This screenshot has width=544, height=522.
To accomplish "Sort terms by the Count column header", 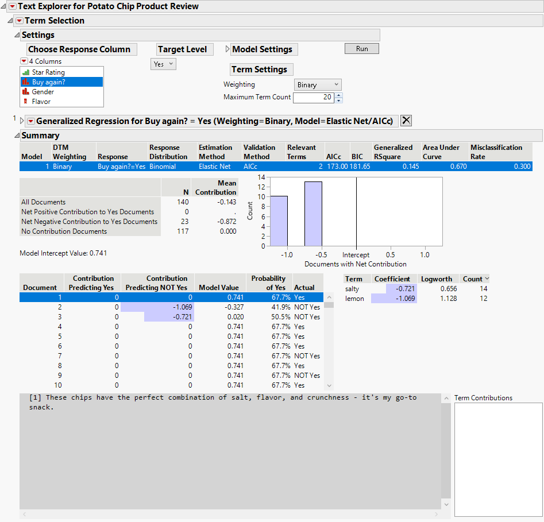I will pyautogui.click(x=474, y=279).
